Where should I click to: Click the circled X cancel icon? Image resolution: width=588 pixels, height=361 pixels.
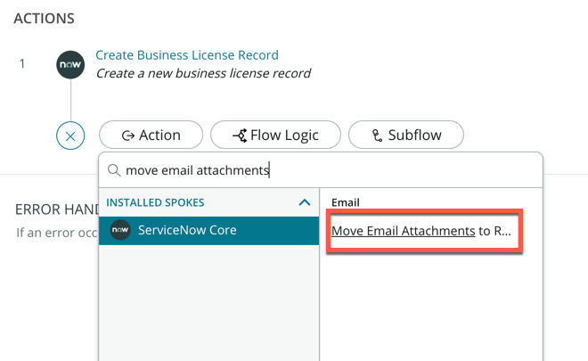70,136
